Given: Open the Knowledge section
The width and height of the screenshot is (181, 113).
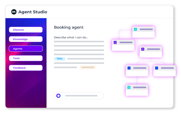Looking at the screenshot, I should (x=26, y=39).
